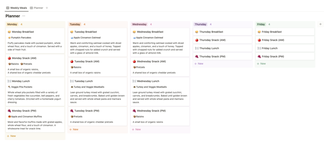The width and height of the screenshot is (324, 148).
Task: Click the Tuesday group tag
Action: point(75,24)
